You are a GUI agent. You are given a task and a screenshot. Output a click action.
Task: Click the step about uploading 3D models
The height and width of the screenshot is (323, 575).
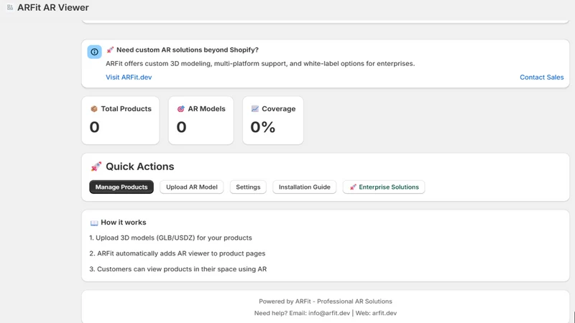[170, 238]
